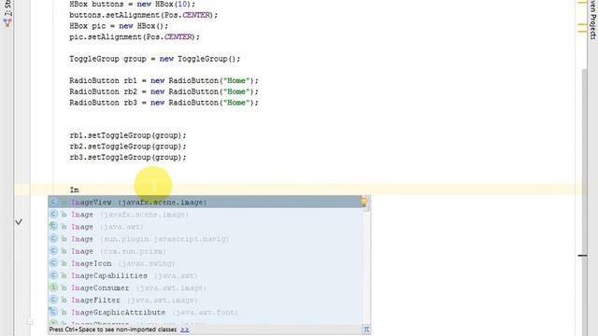Viewport: 598px width, 336px height.
Task: Click the class icon beside ImageView
Action: 53,203
